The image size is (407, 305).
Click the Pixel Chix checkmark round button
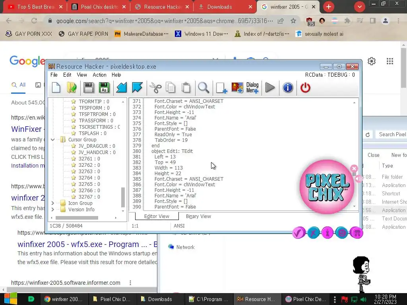pos(299,233)
